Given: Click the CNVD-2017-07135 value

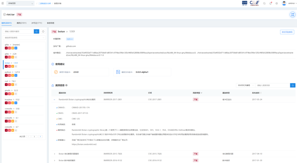Looking at the screenshot, I should [80, 113].
